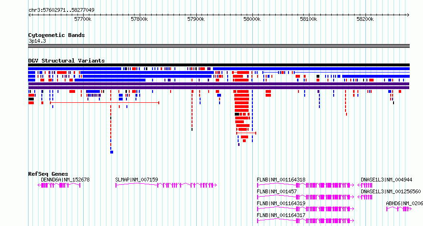Click the 58200k ruler tick label
423x226 pixels.
(365, 19)
